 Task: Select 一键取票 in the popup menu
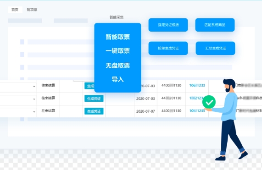click(x=117, y=51)
